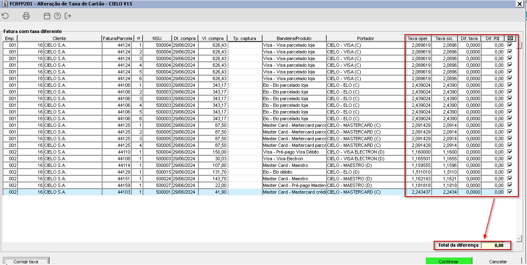Uncheck the highlighted 44103 row checkbox
The image size is (527, 265).
click(510, 192)
